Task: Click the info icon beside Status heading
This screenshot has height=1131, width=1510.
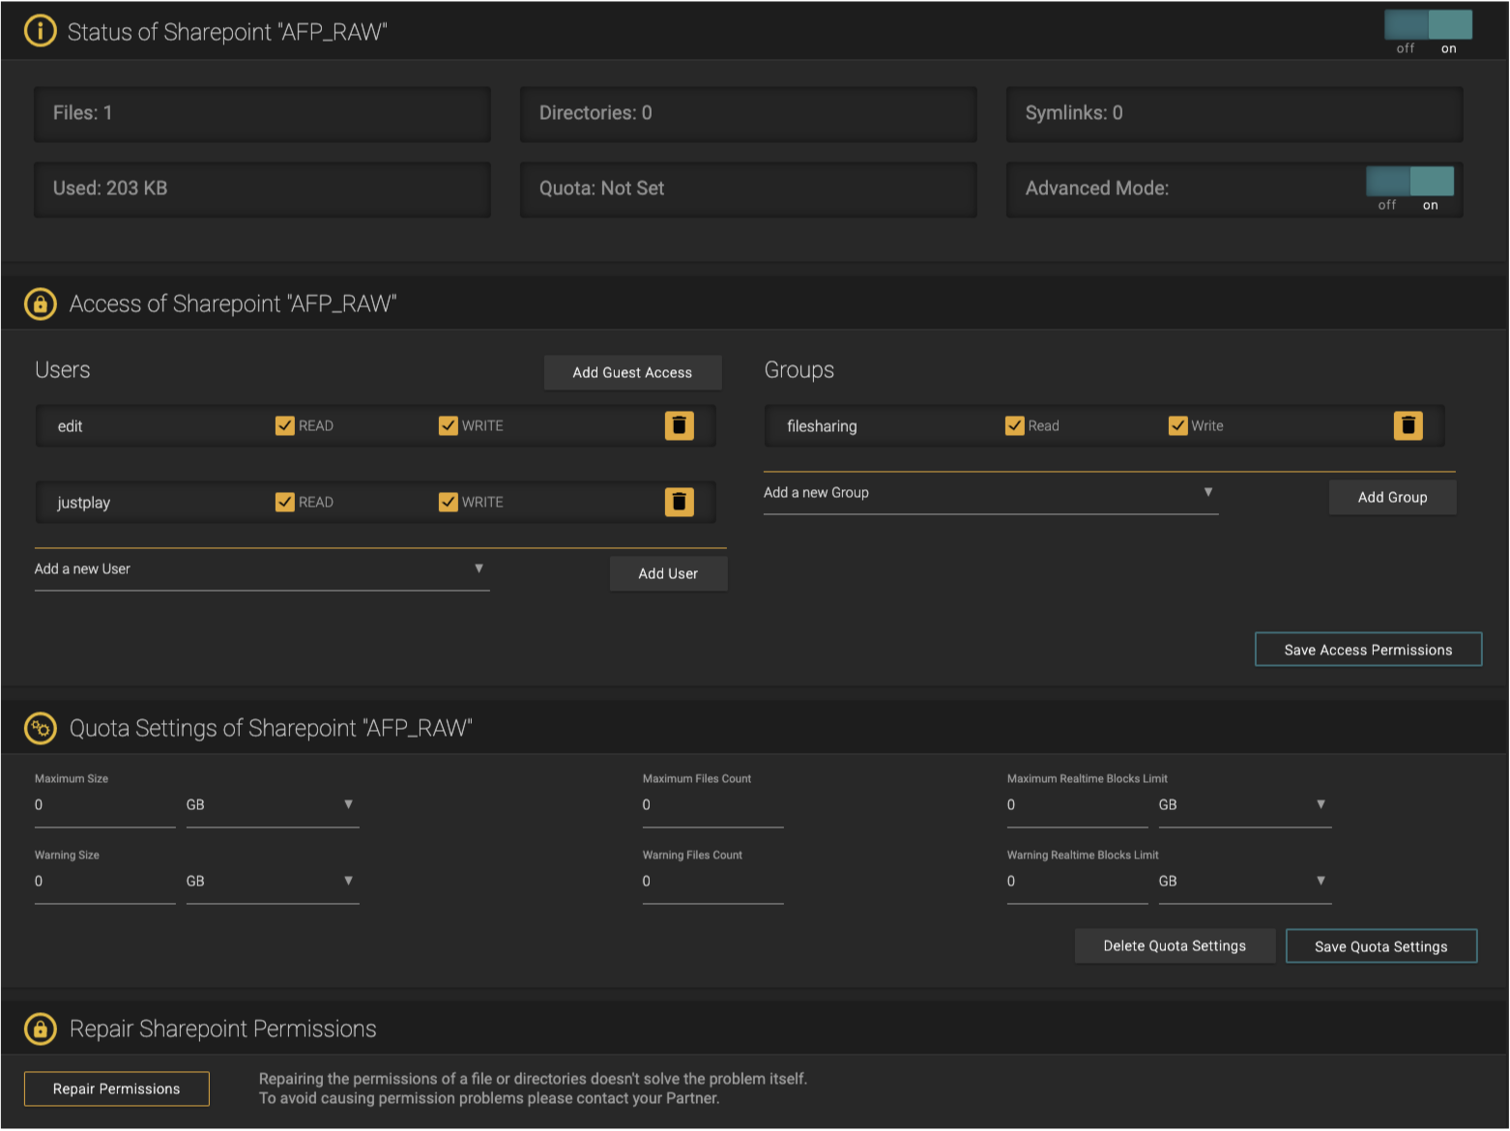Action: pyautogui.click(x=40, y=31)
